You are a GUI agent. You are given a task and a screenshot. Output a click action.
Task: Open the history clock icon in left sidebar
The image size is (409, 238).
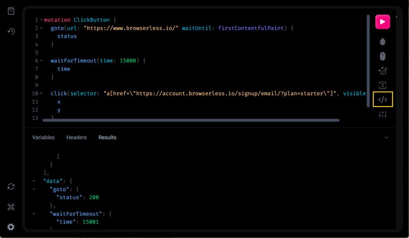[x=11, y=32]
